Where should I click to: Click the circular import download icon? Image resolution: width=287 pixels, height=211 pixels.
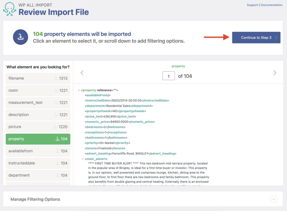20,37
